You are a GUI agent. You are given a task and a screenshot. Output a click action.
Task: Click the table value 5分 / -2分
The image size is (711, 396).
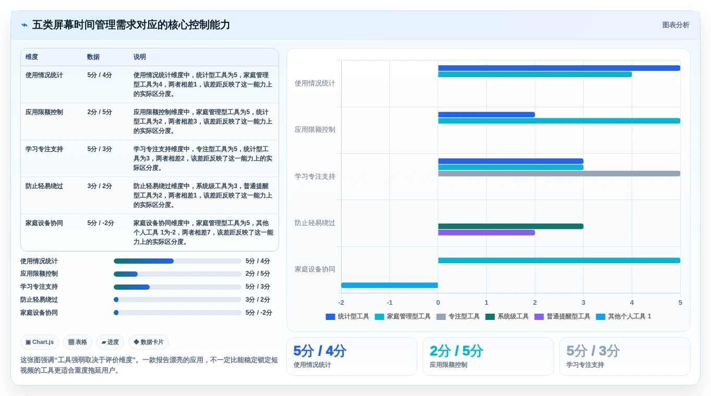(x=101, y=223)
